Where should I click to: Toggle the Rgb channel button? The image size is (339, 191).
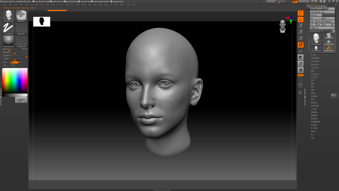click(14, 62)
